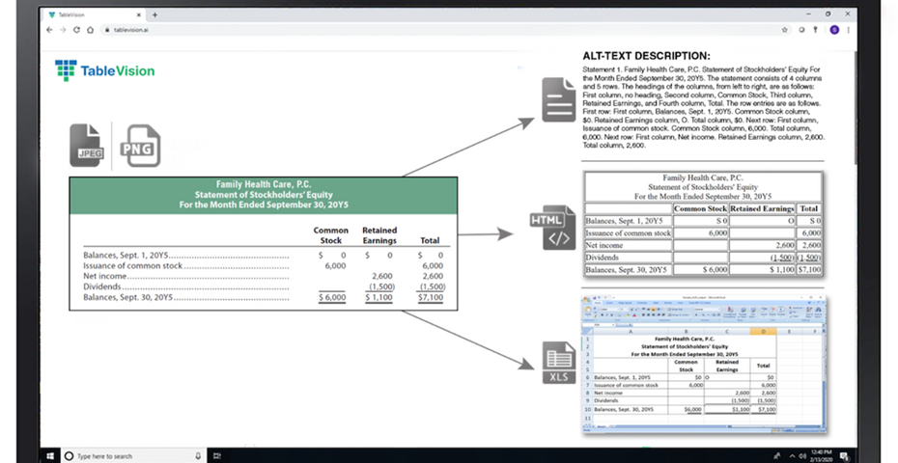Click the Family Health Care source table image
The image size is (898, 463).
point(264,244)
